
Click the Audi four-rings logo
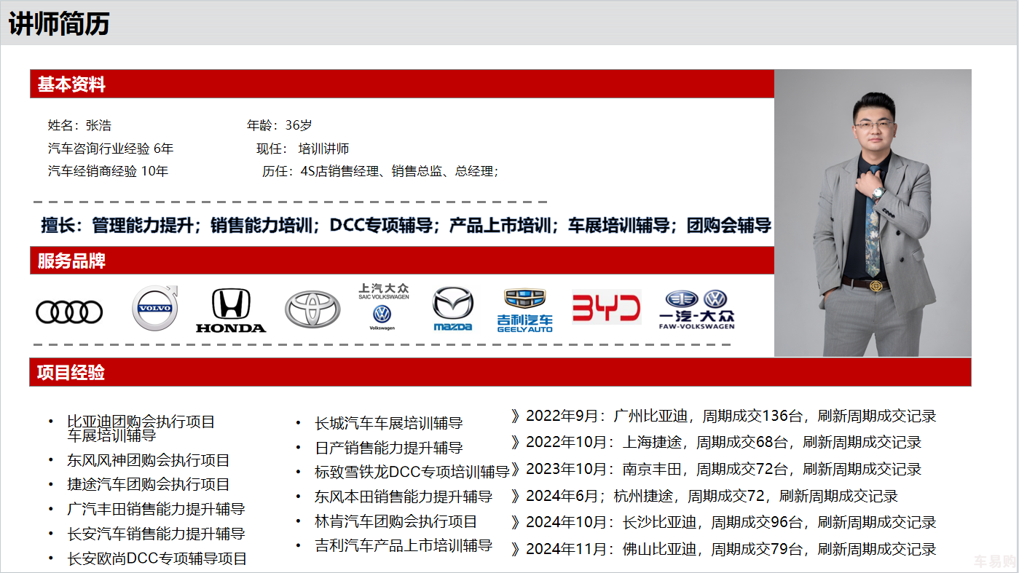(x=70, y=312)
